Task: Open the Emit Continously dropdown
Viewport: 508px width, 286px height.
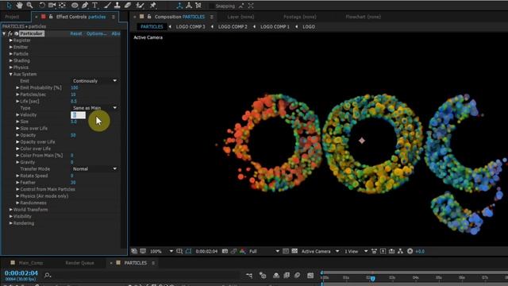Action: pyautogui.click(x=94, y=81)
